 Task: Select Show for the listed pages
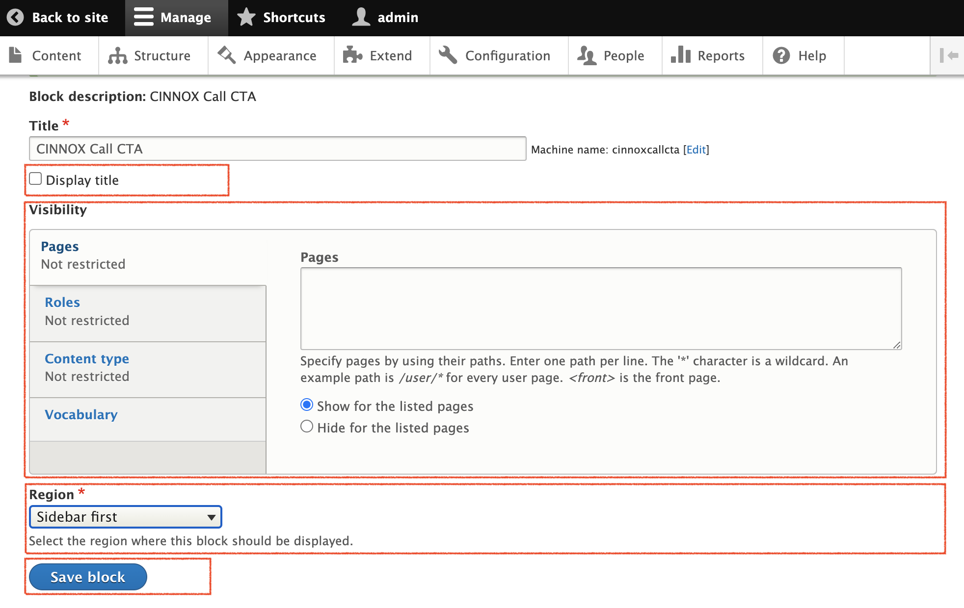[307, 405]
